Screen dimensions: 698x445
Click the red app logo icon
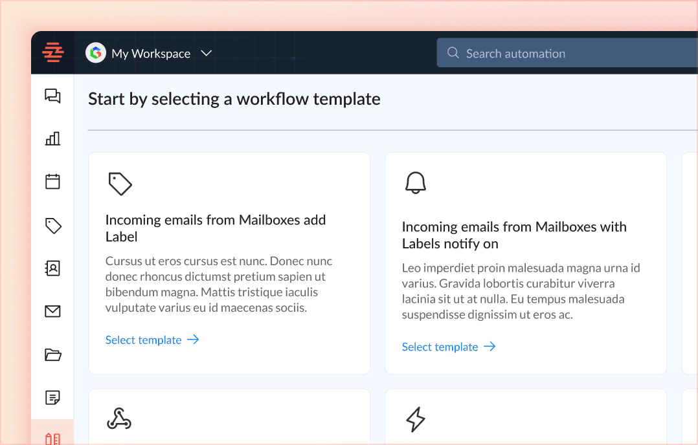53,52
